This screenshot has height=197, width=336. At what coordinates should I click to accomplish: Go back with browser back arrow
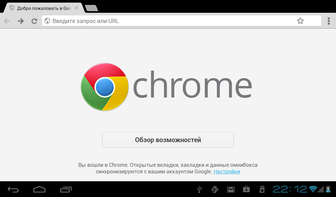tap(7, 21)
